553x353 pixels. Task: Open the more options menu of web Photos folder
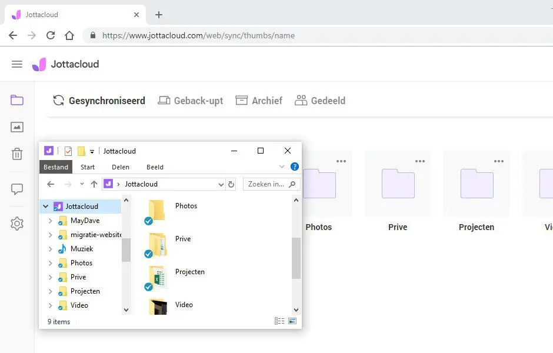[x=341, y=161]
